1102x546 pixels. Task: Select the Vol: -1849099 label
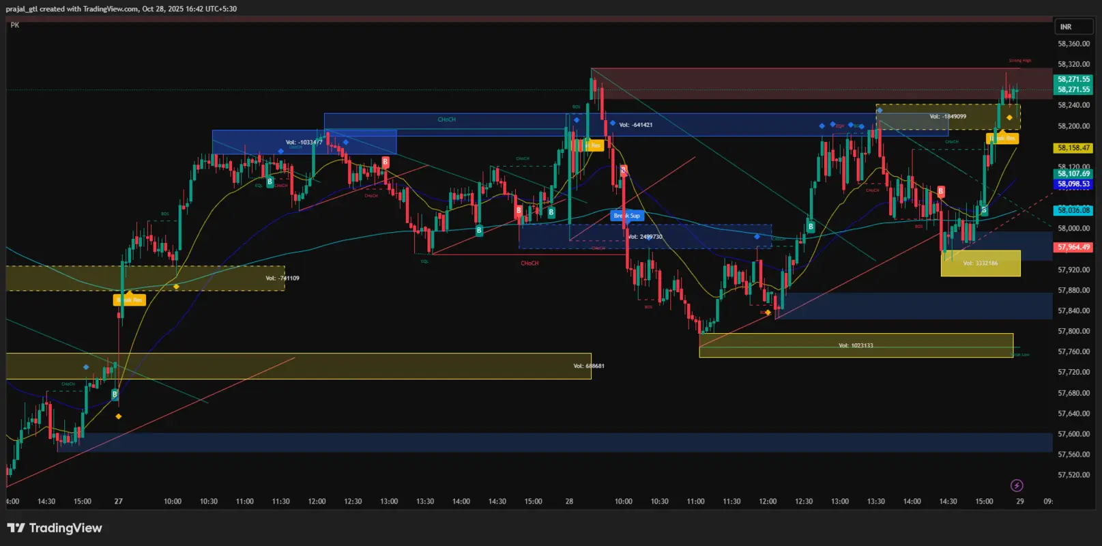coord(948,117)
